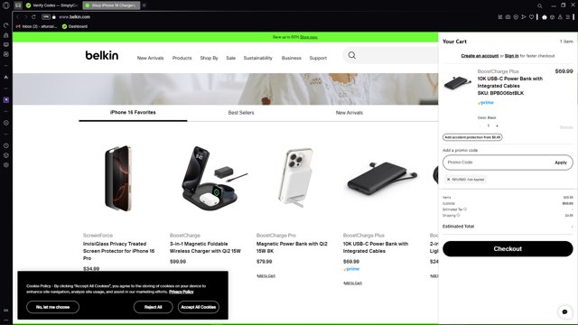Viewport: 578px width, 325px height.
Task: Open the Opera main menu icon
Action: pos(6,5)
